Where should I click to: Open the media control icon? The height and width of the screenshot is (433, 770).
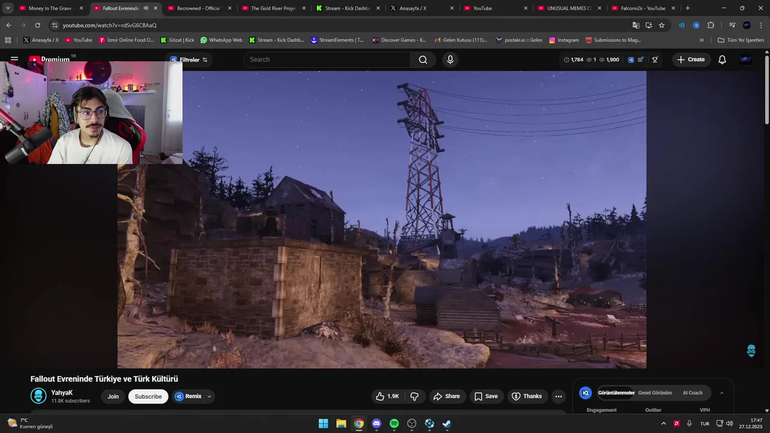coord(731,25)
